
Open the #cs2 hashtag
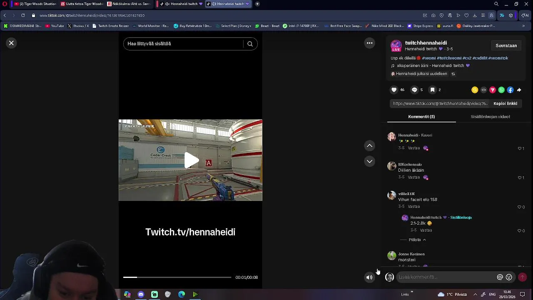pos(467,58)
